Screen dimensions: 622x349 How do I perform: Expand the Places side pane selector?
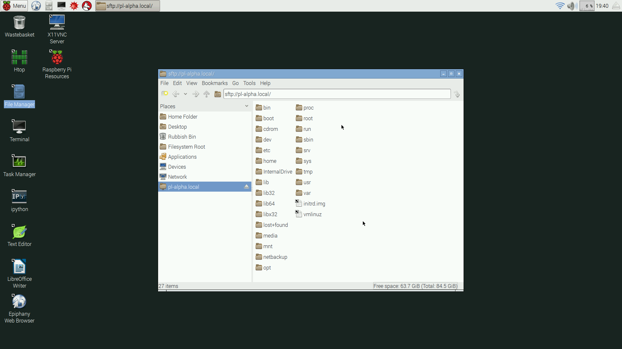247,106
